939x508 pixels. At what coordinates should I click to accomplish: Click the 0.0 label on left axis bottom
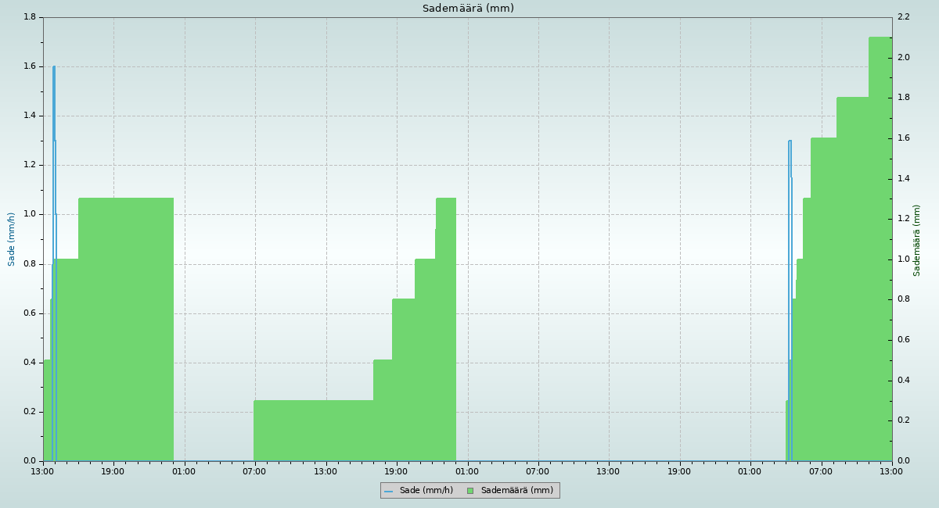point(30,461)
